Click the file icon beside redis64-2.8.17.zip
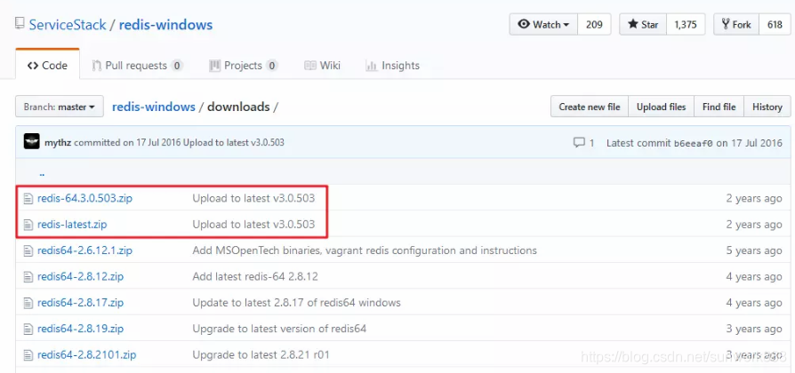Image resolution: width=795 pixels, height=373 pixels. point(28,303)
